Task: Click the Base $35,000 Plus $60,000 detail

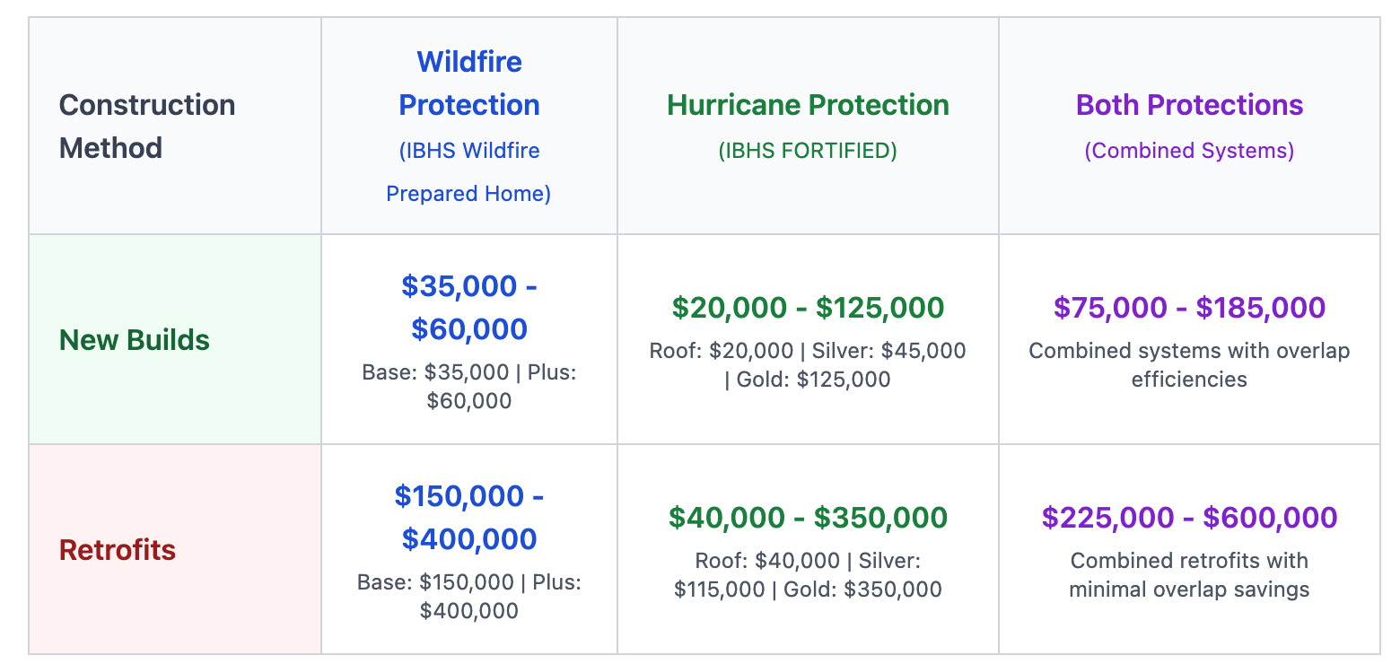Action: coord(469,386)
